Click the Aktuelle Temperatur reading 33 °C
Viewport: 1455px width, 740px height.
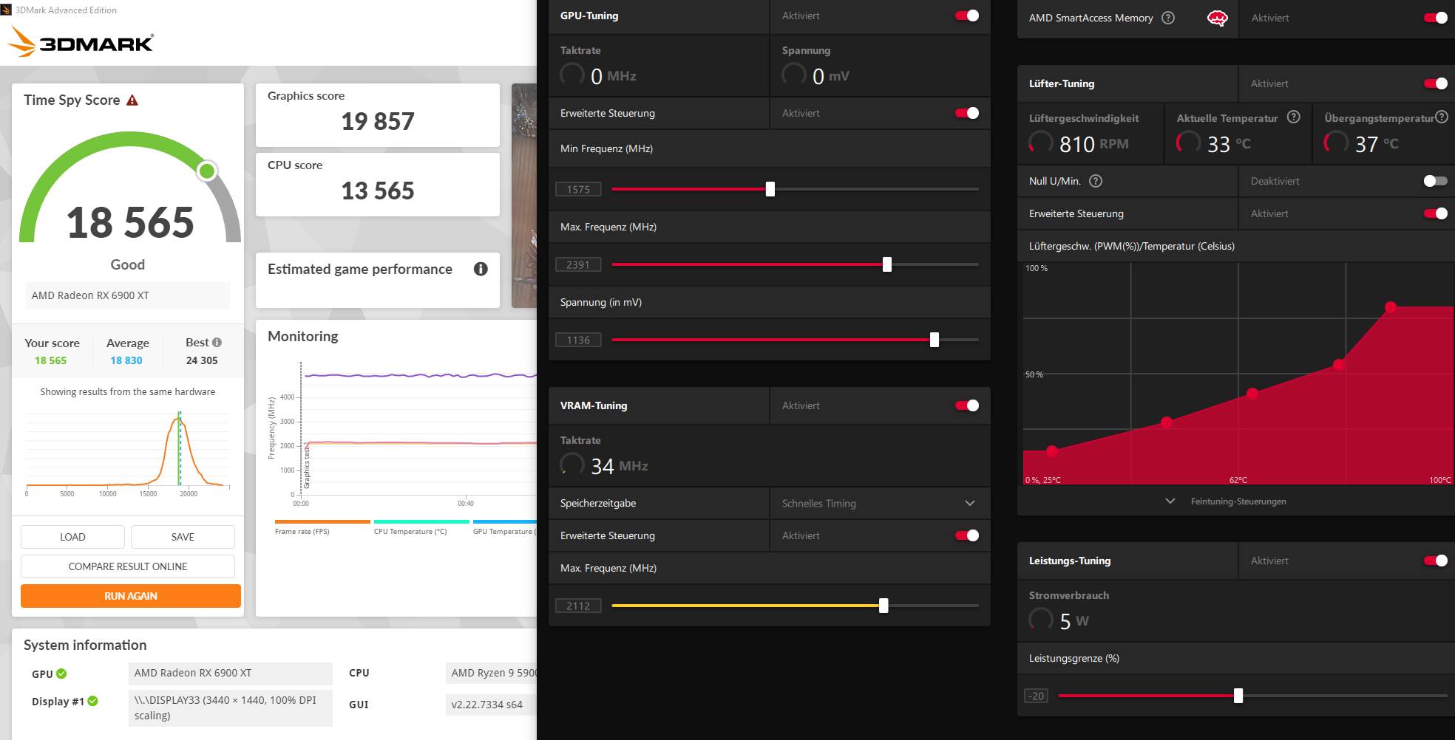point(1230,144)
